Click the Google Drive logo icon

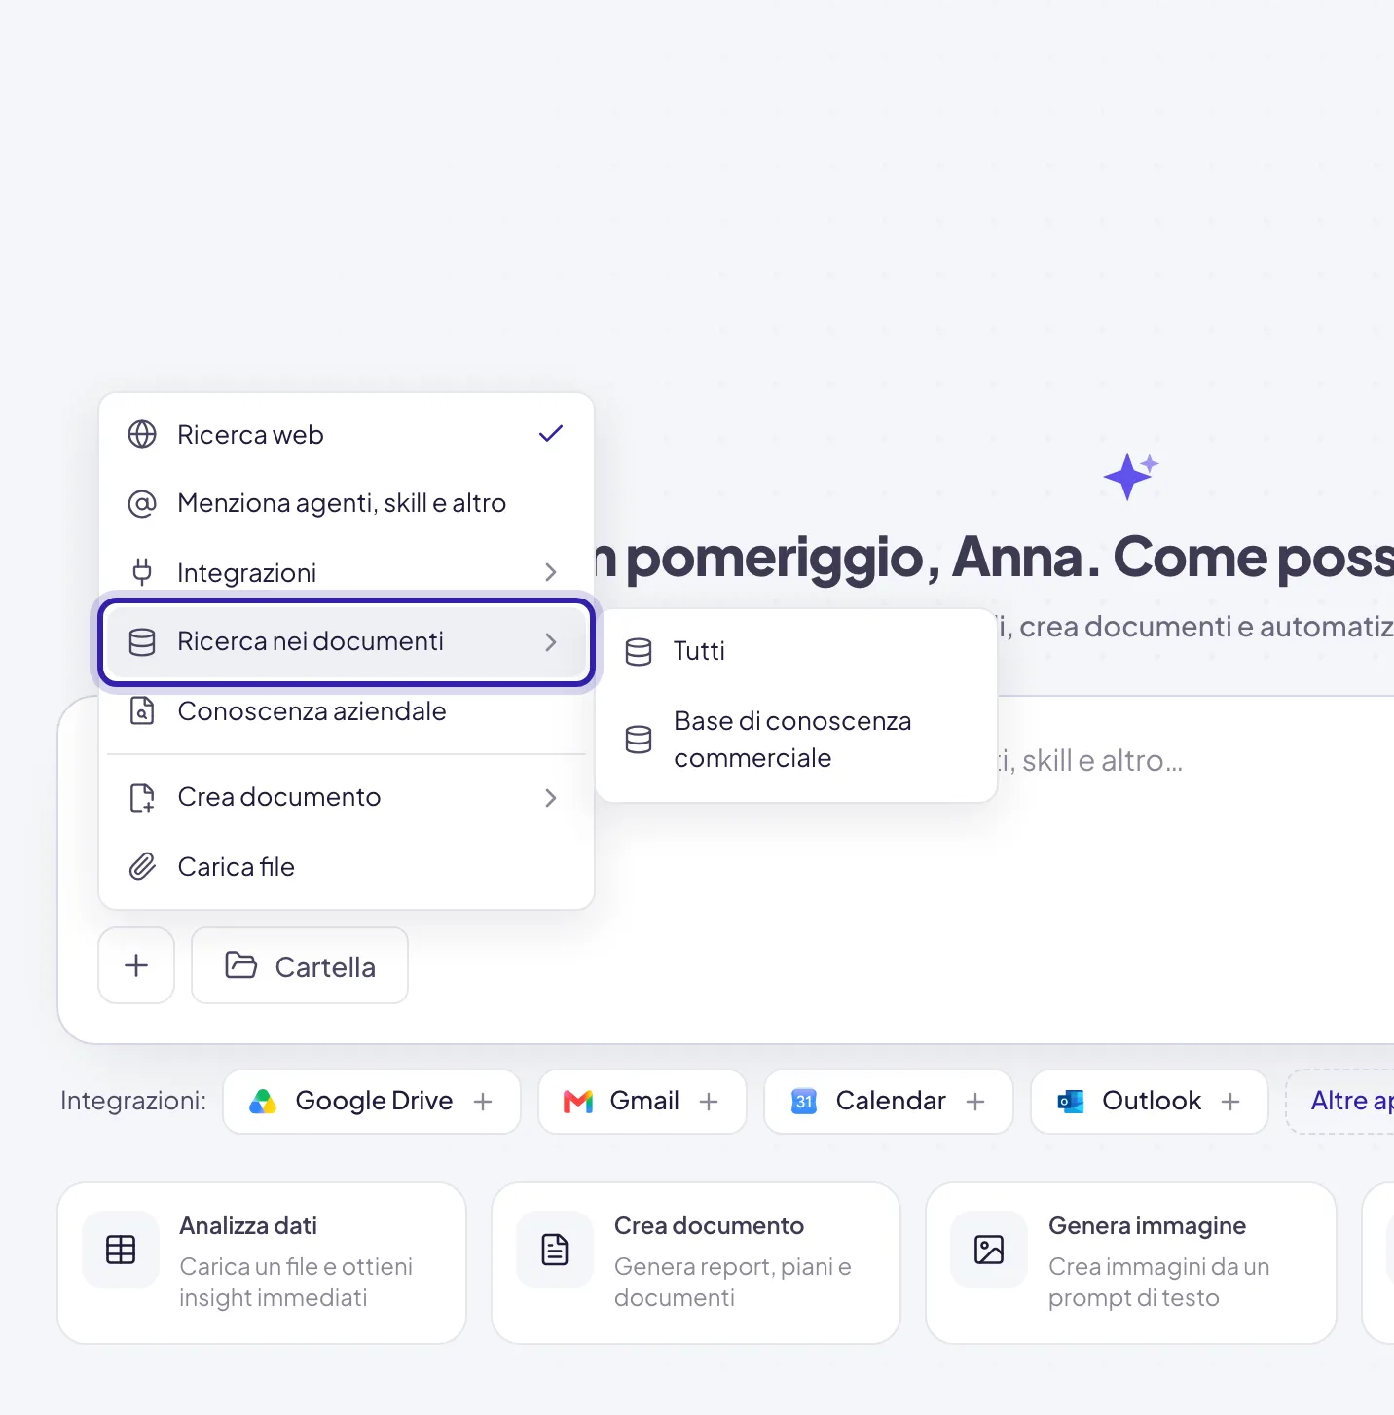263,1101
